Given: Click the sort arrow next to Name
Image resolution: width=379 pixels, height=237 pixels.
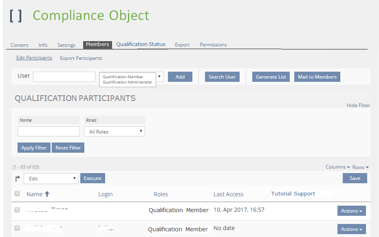Looking at the screenshot, I should [x=47, y=194].
